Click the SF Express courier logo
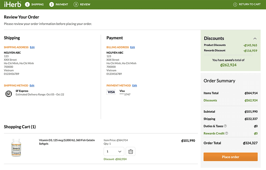This screenshot has height=170, width=266. tap(8, 93)
